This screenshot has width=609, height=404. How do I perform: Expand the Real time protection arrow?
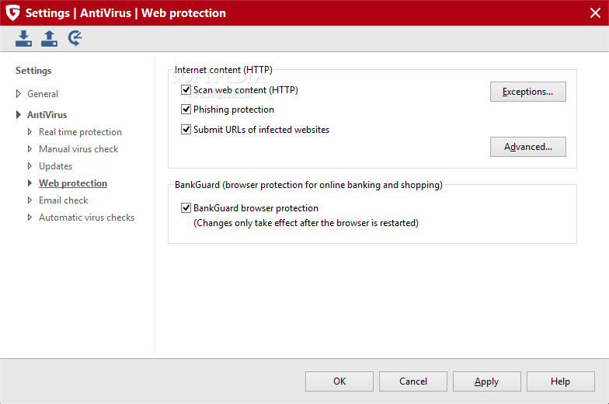[30, 132]
